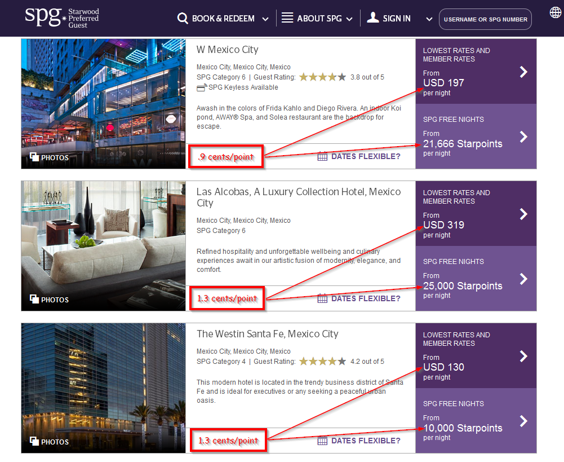Select USD 130 lowest rates for Westin Santa Fe
This screenshot has width=564, height=462.
pyautogui.click(x=476, y=356)
